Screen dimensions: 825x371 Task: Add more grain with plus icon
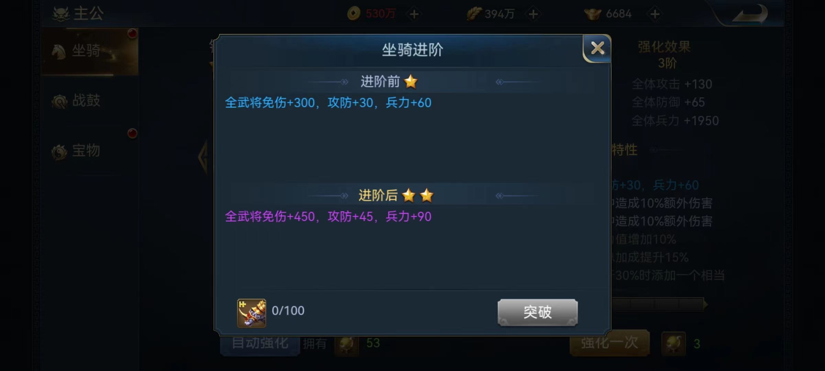533,14
